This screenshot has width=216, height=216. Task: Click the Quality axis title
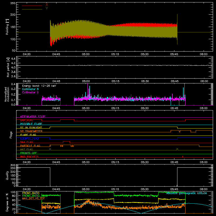click(7, 175)
